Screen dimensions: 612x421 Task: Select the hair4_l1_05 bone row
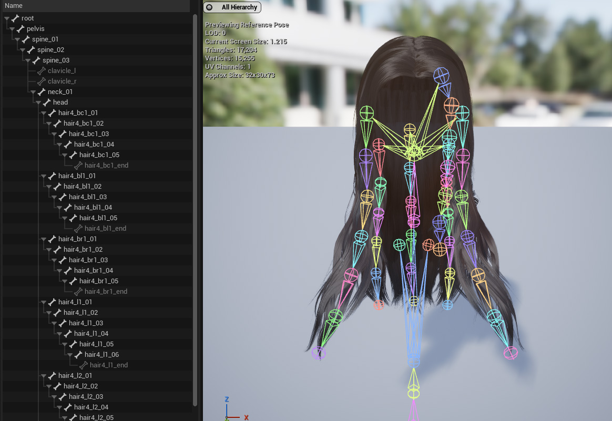point(97,344)
